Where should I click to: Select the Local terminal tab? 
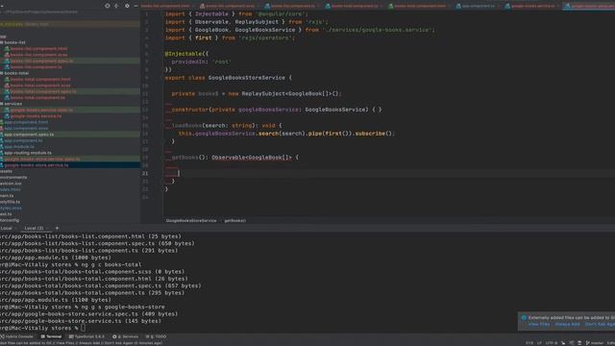pos(8,228)
